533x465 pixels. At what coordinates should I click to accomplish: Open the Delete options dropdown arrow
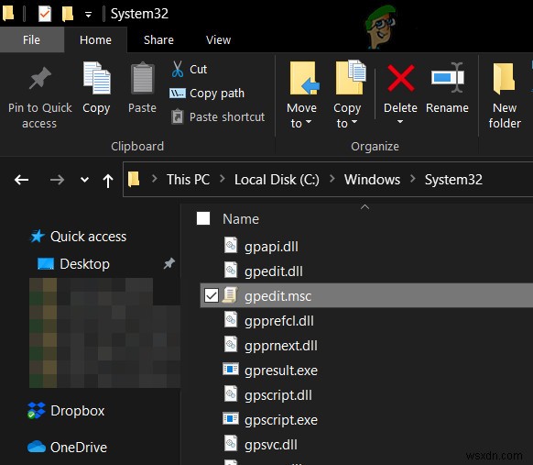400,122
